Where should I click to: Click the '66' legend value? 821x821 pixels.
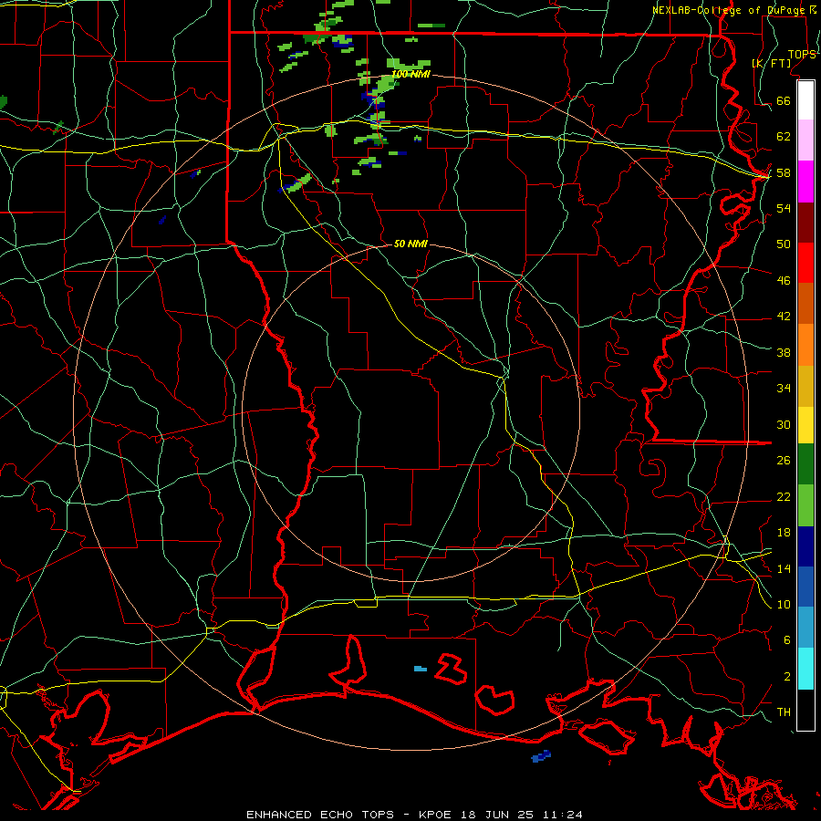pyautogui.click(x=784, y=100)
